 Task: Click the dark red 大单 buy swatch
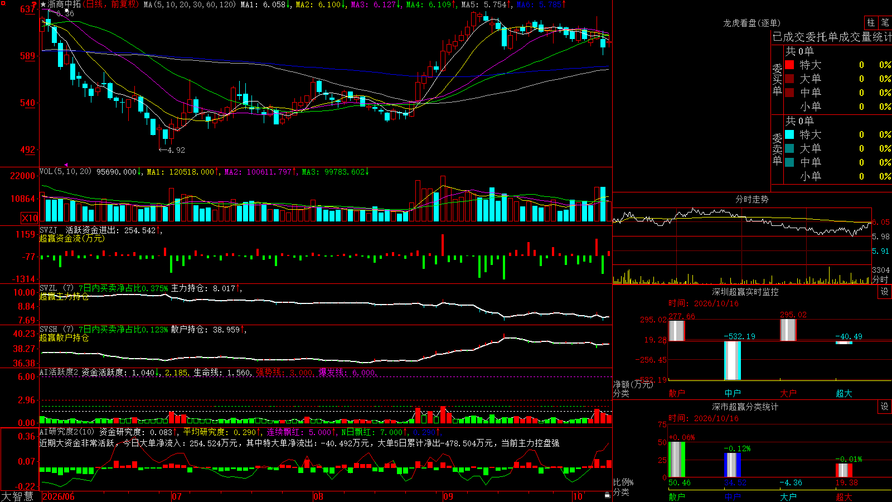pos(789,79)
